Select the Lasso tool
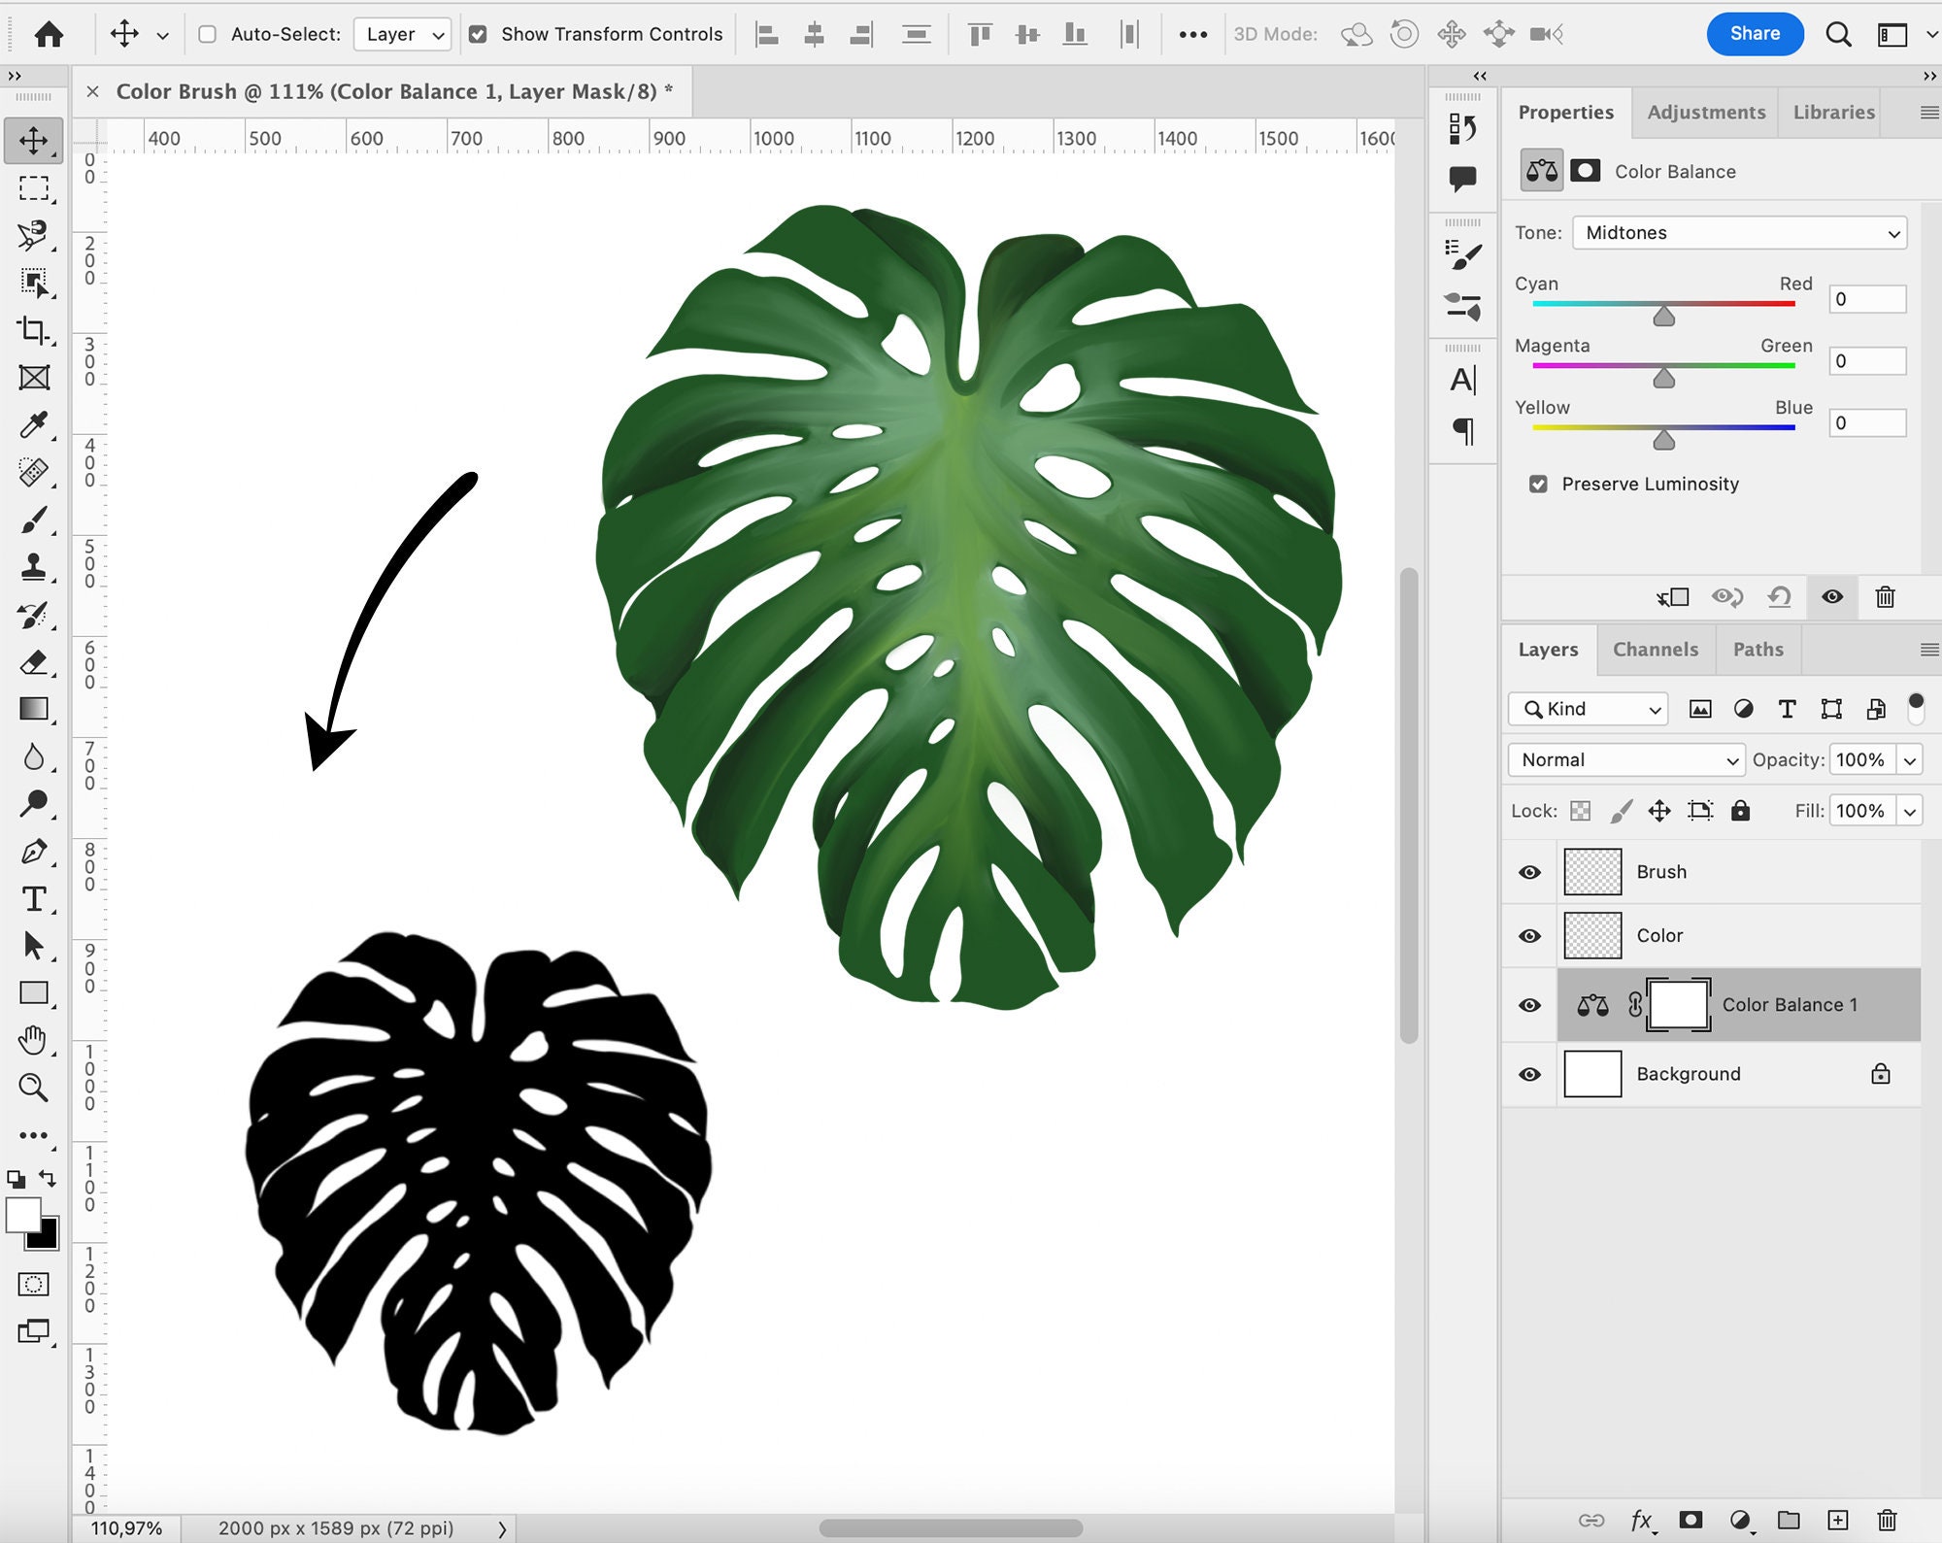 (x=35, y=236)
